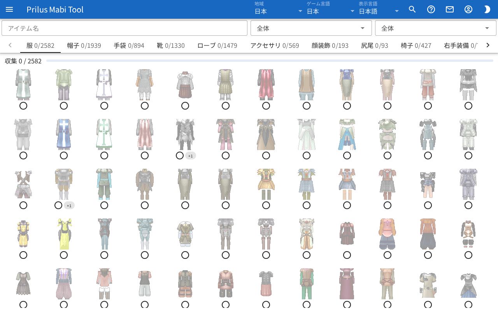Viewport: 498px width, 311px height.
Task: Check the circle under the pink and dark armor
Action: pos(226,155)
